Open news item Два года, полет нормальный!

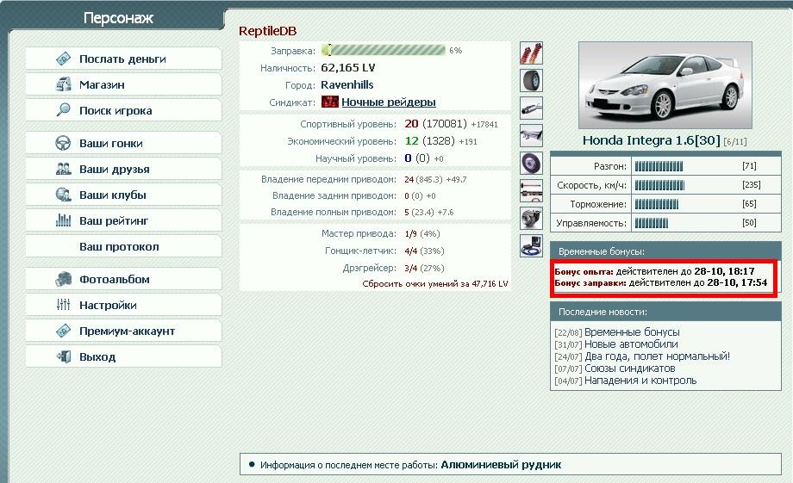click(x=657, y=356)
